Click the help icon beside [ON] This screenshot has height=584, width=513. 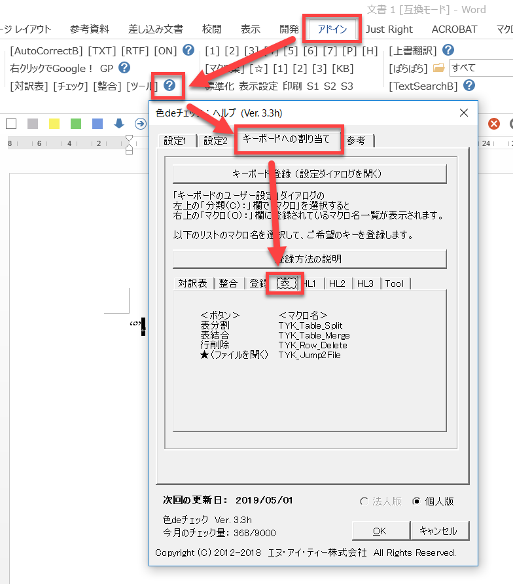tap(188, 50)
